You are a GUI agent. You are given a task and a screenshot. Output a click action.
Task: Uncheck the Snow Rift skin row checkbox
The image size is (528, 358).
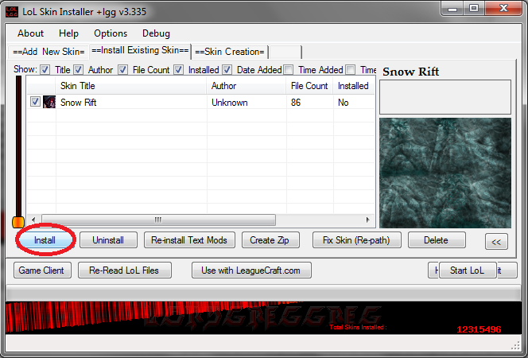pyautogui.click(x=35, y=102)
